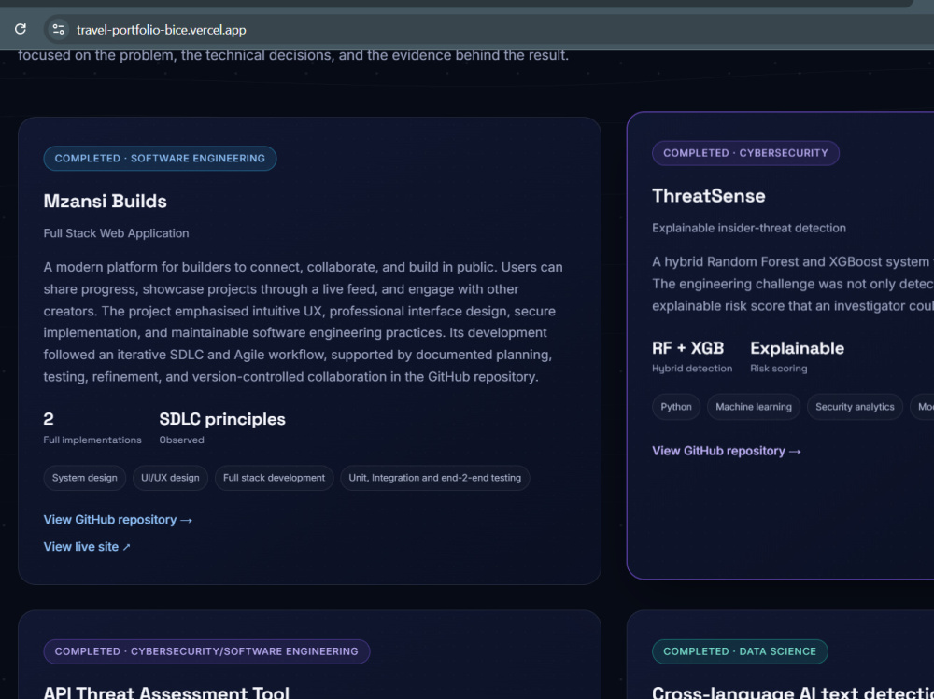Open ThreatSense View GitHub repository link
Screen dimensions: 934x699
pyautogui.click(x=727, y=451)
